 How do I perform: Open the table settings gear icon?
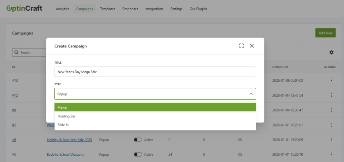tap(331, 52)
